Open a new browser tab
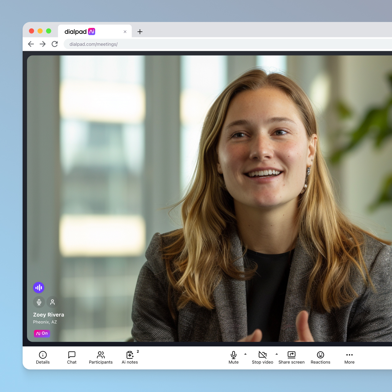This screenshot has height=392, width=392. click(140, 31)
